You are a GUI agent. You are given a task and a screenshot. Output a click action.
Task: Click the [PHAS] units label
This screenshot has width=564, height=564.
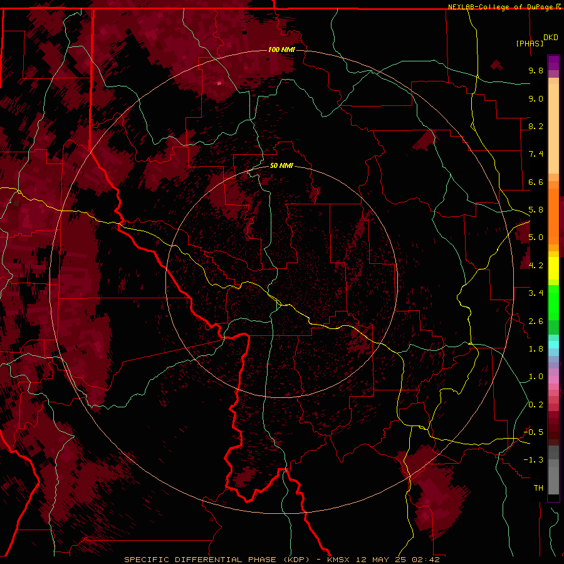coord(530,43)
